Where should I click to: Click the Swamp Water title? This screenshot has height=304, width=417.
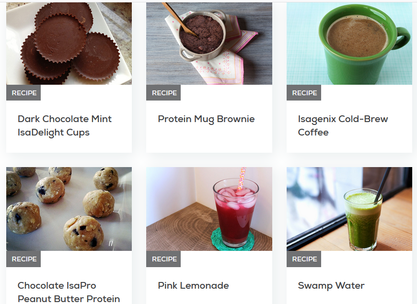click(x=331, y=285)
